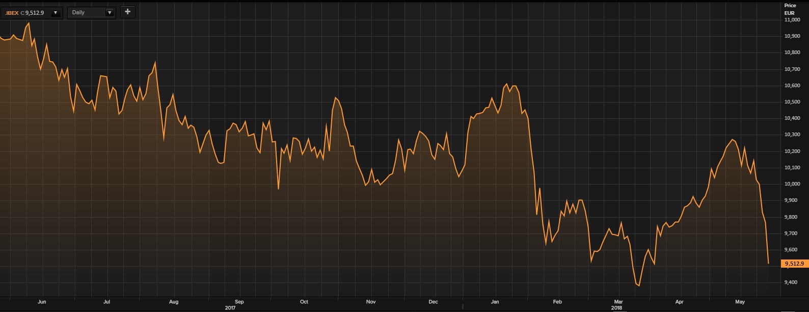Select the 2017 year label on time axis

pos(230,308)
